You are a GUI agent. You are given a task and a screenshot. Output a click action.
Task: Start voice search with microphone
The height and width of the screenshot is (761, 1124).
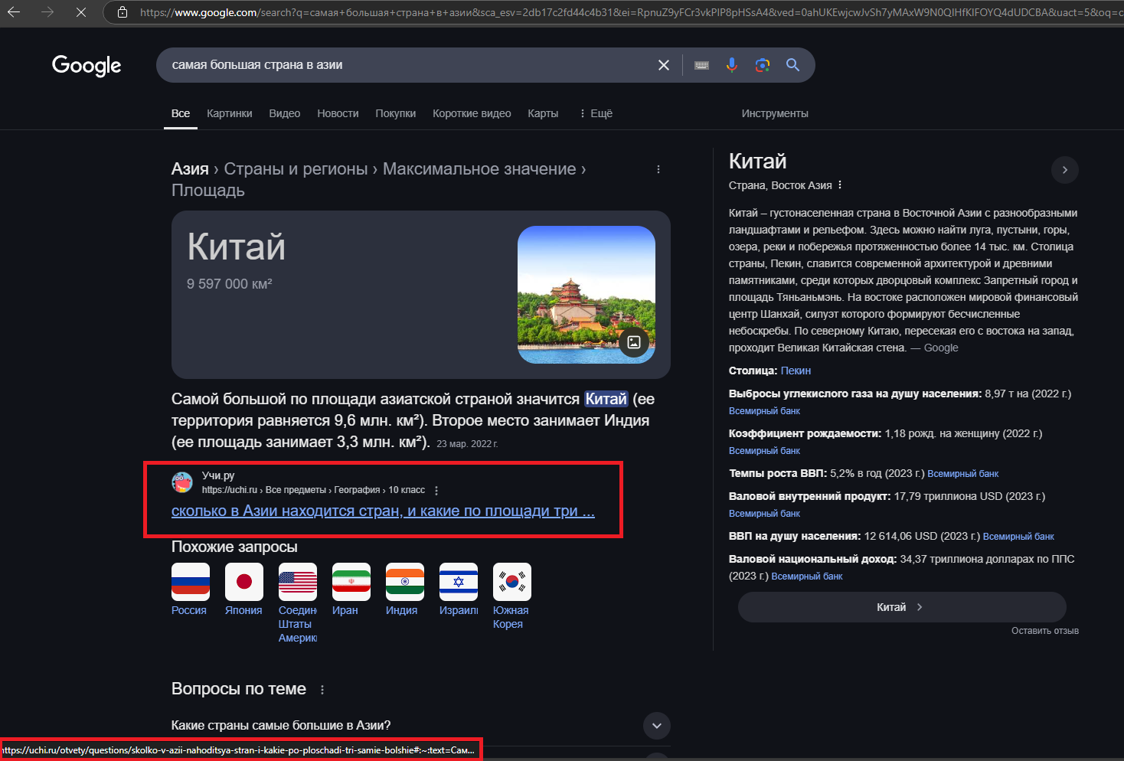coord(732,65)
